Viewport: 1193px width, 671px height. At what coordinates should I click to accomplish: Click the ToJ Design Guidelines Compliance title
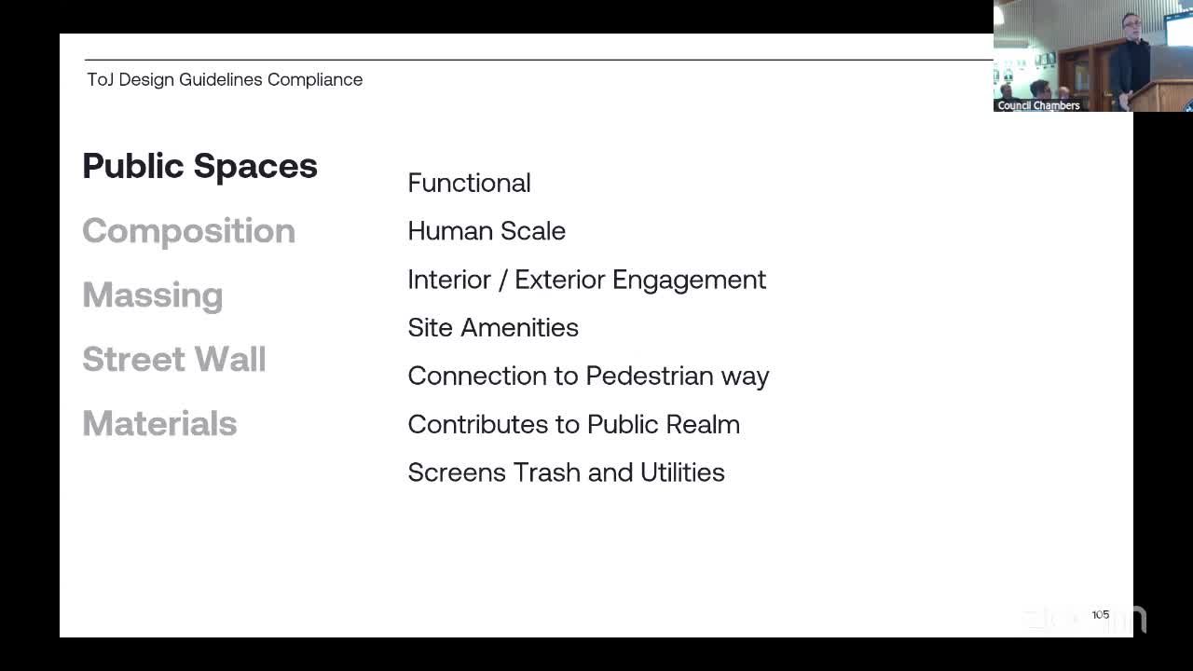click(225, 79)
